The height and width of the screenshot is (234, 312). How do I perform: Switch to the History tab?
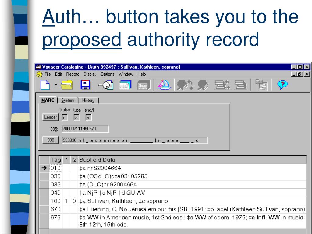coord(88,101)
